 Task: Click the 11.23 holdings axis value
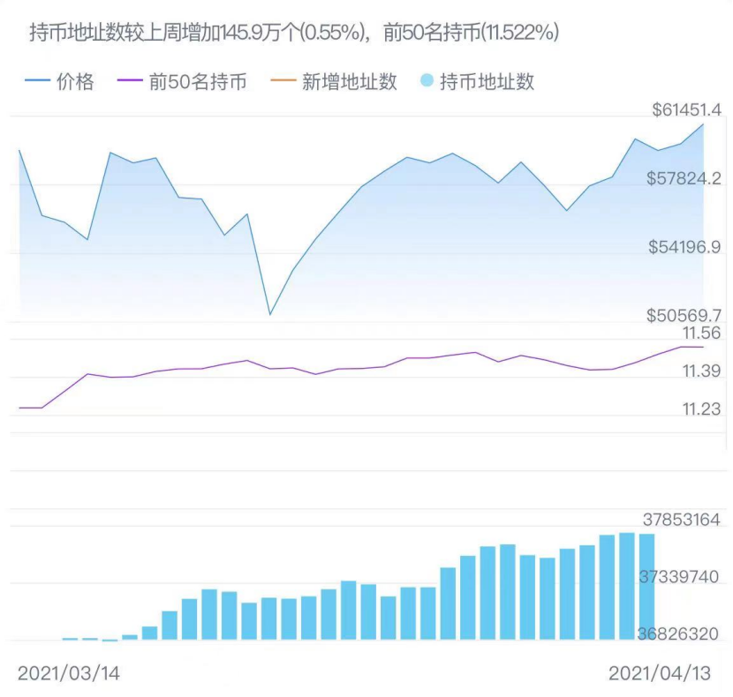coord(701,408)
